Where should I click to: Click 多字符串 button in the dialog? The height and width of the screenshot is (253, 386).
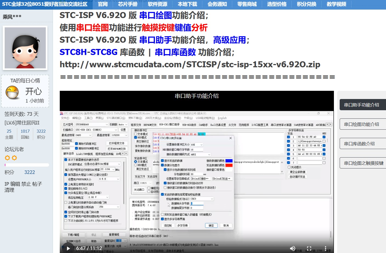183,225
